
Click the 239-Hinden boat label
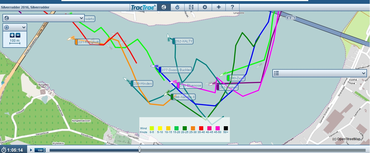(x=143, y=84)
